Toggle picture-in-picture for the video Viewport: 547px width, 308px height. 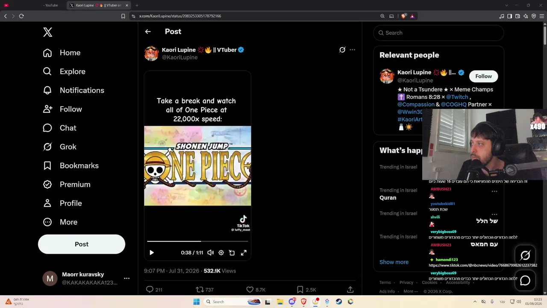pos(232,253)
